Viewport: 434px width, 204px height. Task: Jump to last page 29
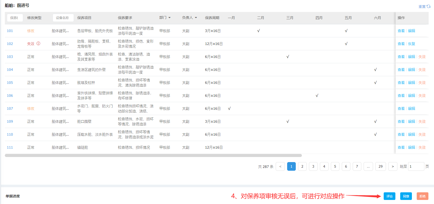[x=381, y=166]
